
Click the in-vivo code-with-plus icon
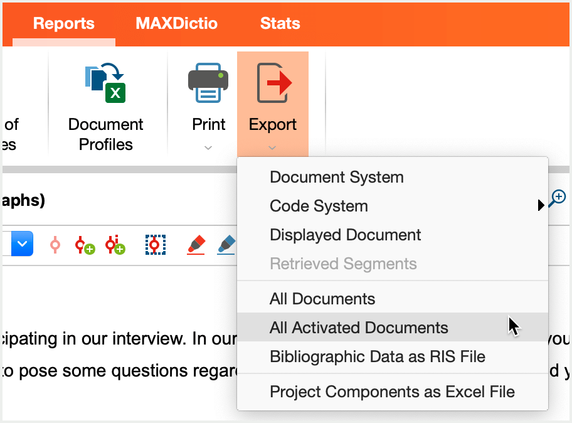click(115, 245)
